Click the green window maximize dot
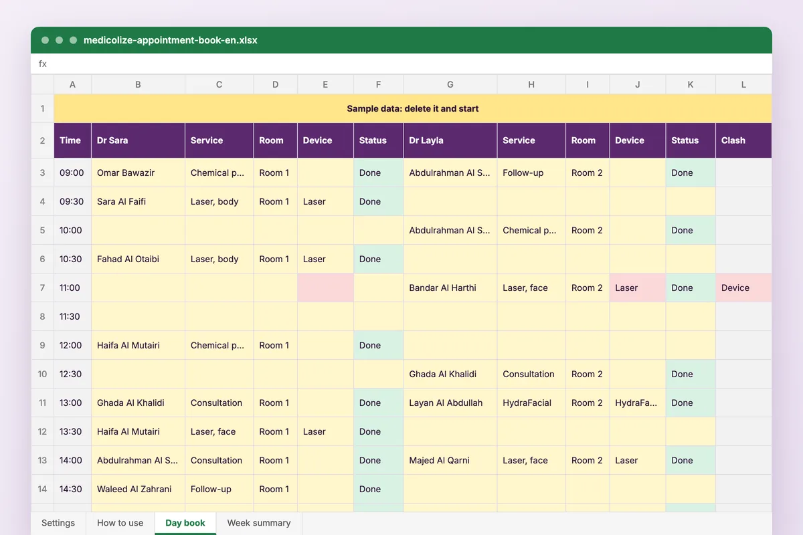The width and height of the screenshot is (803, 535). (x=74, y=40)
